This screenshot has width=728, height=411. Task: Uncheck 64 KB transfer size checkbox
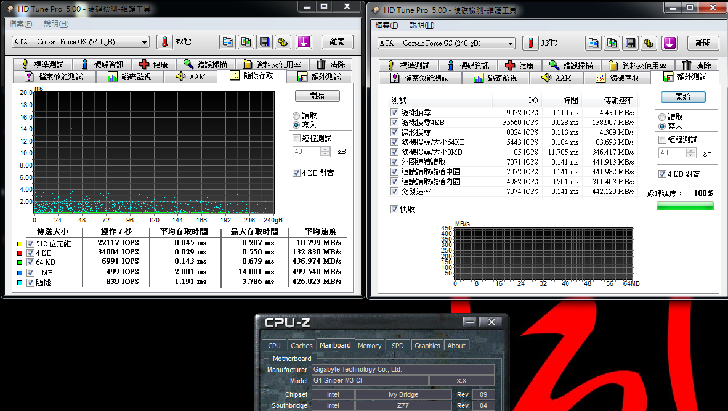click(x=30, y=262)
